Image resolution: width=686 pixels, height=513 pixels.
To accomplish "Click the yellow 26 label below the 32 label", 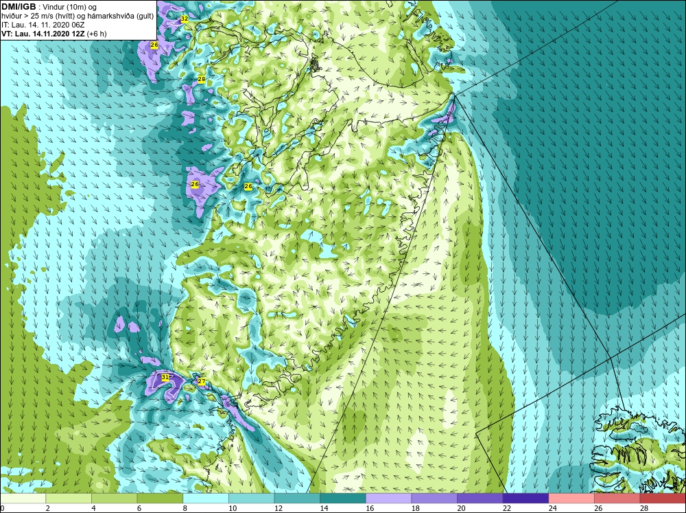I will point(154,45).
